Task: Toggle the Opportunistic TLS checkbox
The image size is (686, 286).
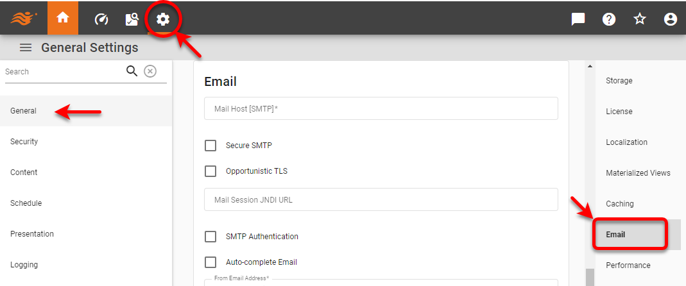Action: (210, 171)
